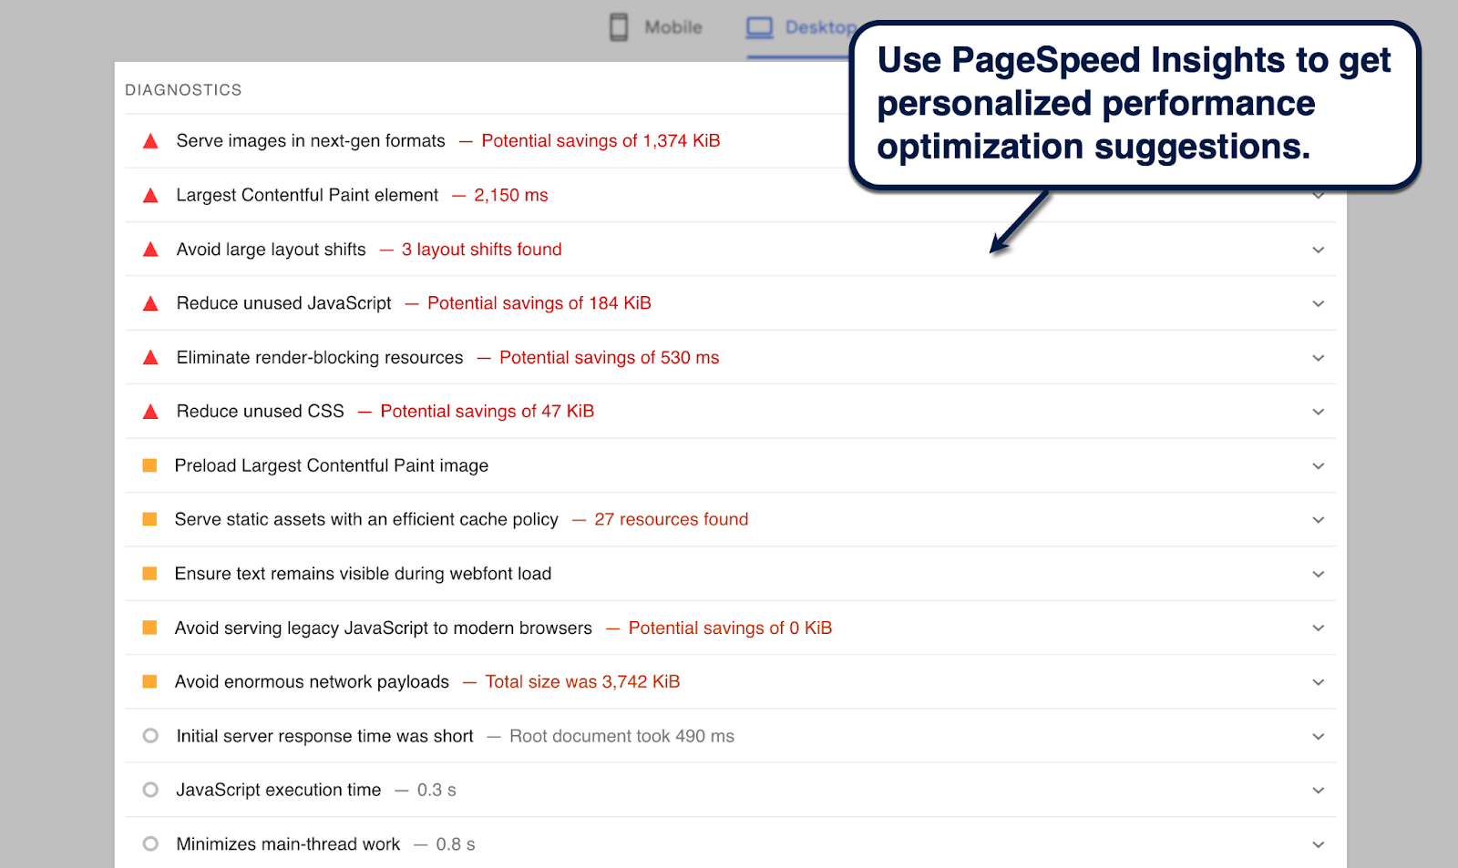1458x868 pixels.
Task: Expand the Avoid enormous network payloads chevron
Action: point(1318,682)
